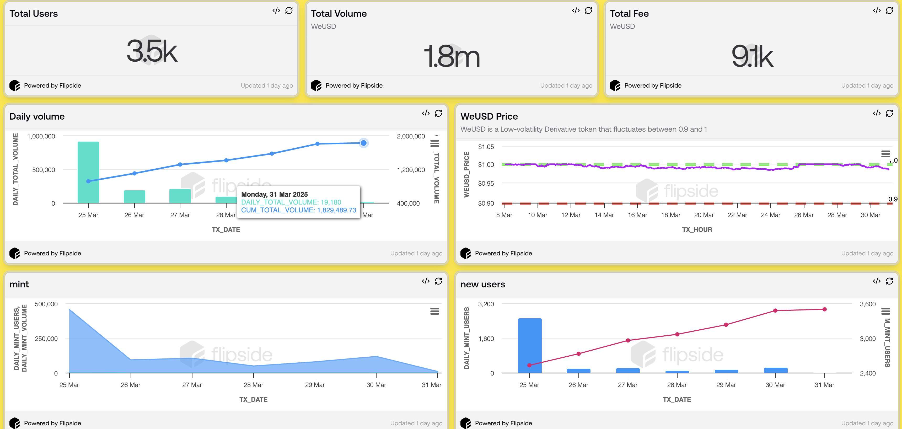The width and height of the screenshot is (902, 429).
Task: Select the 31 Mar cumulative volume data point
Action: click(363, 143)
